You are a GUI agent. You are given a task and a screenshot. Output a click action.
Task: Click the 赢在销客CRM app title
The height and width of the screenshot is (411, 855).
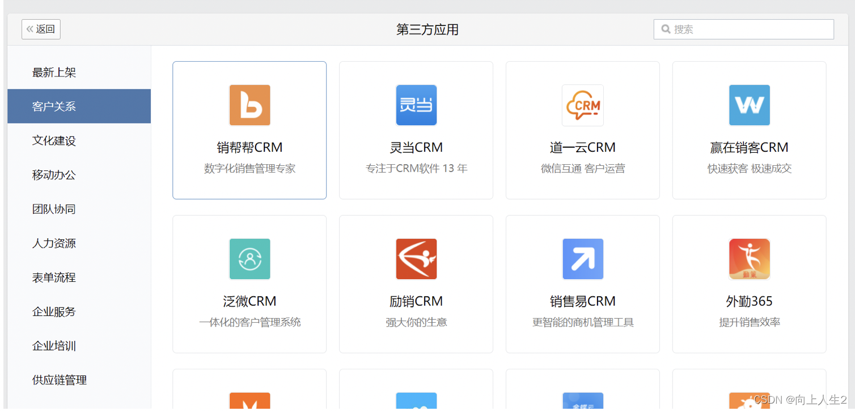tap(750, 147)
